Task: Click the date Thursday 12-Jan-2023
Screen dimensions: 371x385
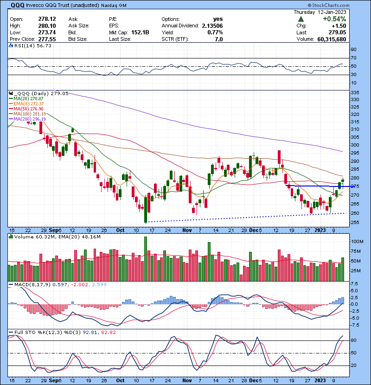Action: pyautogui.click(x=320, y=12)
